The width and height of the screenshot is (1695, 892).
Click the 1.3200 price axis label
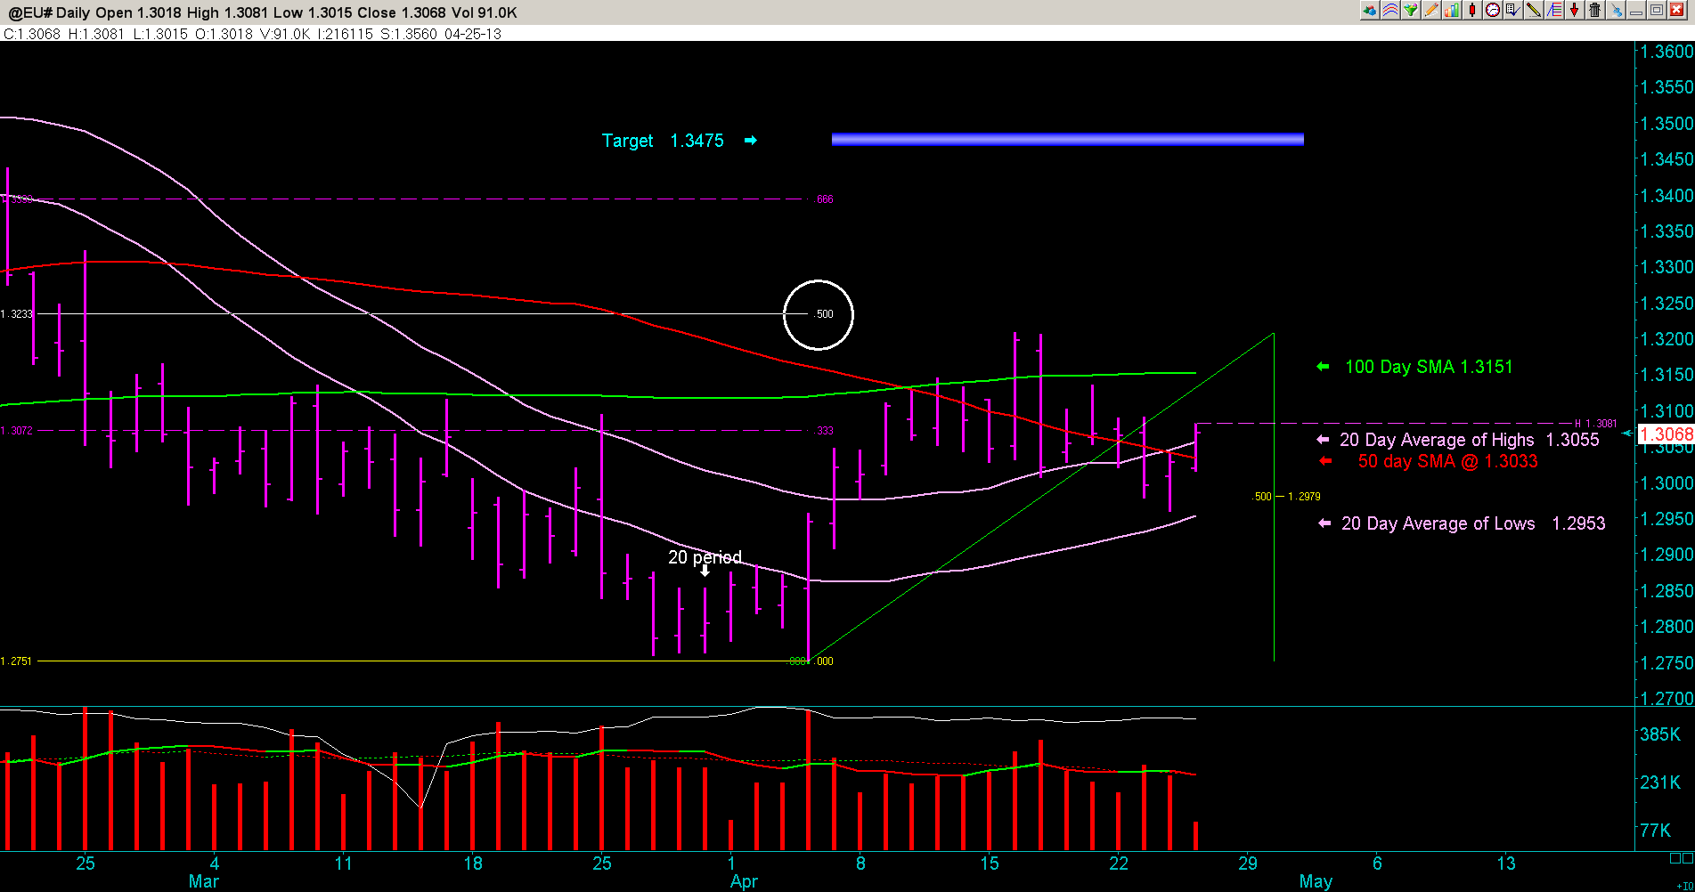coord(1666,339)
